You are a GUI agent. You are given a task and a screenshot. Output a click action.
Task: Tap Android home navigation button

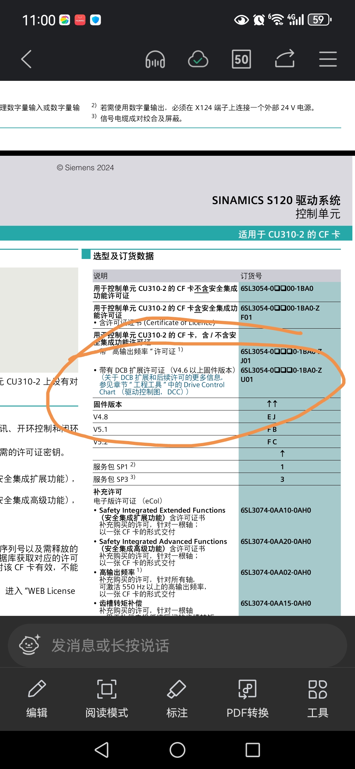click(x=177, y=750)
